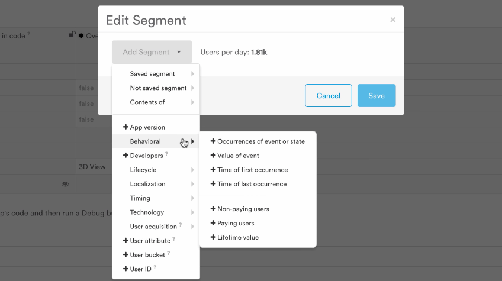The height and width of the screenshot is (281, 502).
Task: Click the unlocked padlock icon in background
Action: [x=72, y=34]
